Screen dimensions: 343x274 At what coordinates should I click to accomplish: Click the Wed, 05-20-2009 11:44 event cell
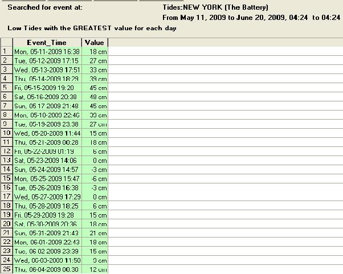pos(47,133)
